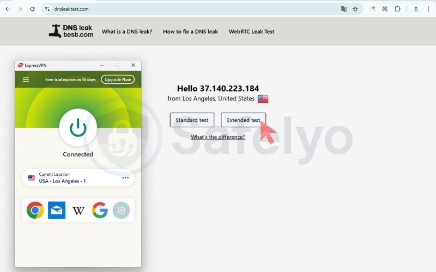Viewport: 436px width, 272px height.
Task: Click 'from Los Angeles, United States' text
Action: click(211, 98)
